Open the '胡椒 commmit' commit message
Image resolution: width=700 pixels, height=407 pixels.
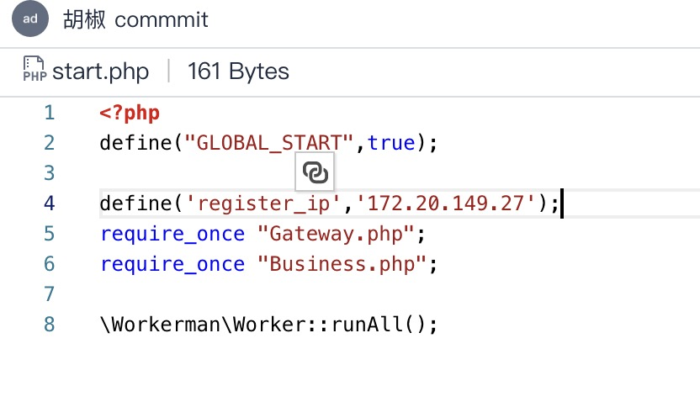[135, 19]
